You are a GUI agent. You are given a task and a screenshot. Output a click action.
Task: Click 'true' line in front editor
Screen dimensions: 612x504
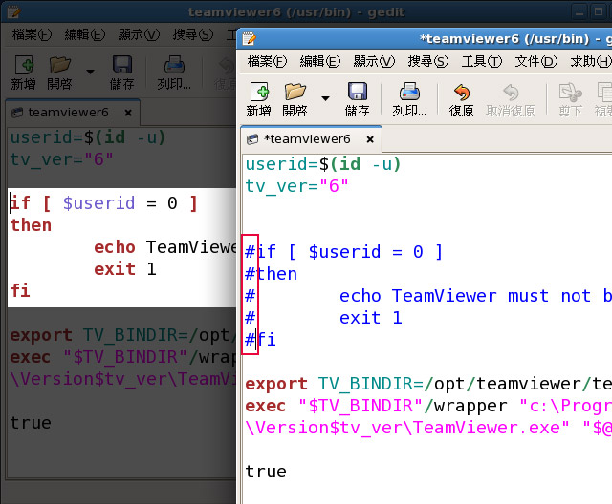coord(266,472)
